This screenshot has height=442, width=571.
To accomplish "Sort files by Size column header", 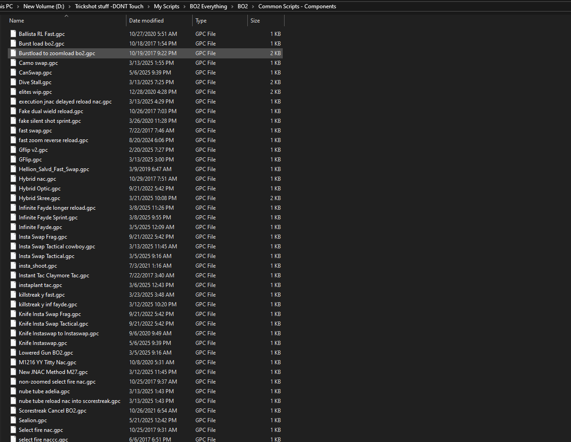I will click(x=255, y=21).
